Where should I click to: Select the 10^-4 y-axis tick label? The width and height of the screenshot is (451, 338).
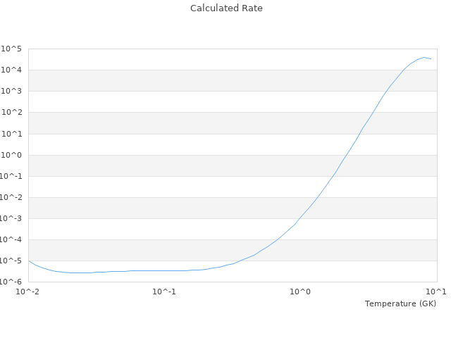point(11,239)
